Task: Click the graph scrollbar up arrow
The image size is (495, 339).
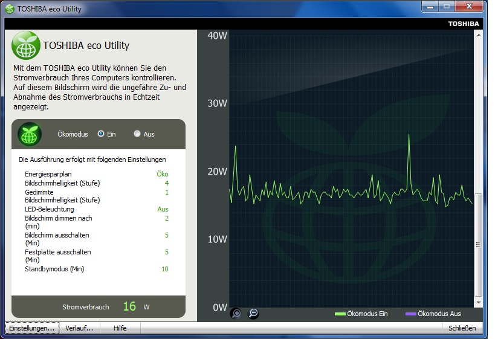Action: tap(479, 35)
